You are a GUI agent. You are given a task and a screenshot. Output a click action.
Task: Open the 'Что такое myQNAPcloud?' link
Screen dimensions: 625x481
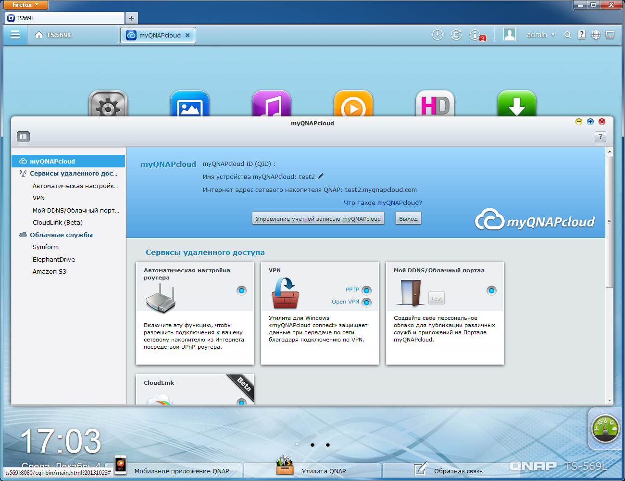[x=383, y=203]
